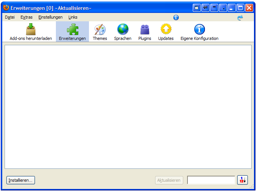Click the dash title bar button
The height and width of the screenshot is (192, 257).
coord(214,8)
